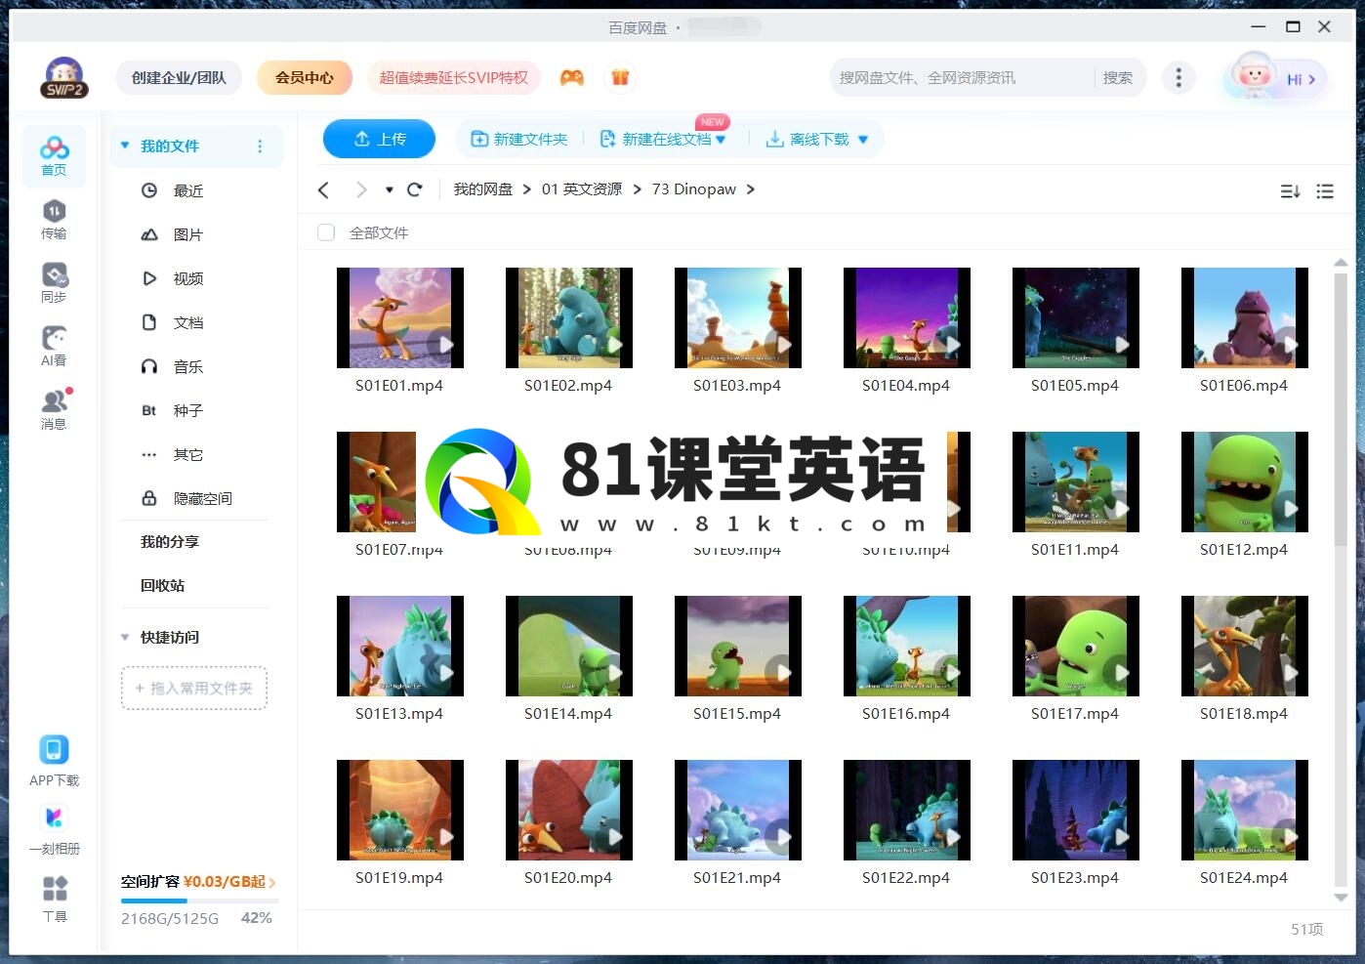Open 会员中心 member center
Viewport: 1365px width, 964px height.
pos(305,77)
